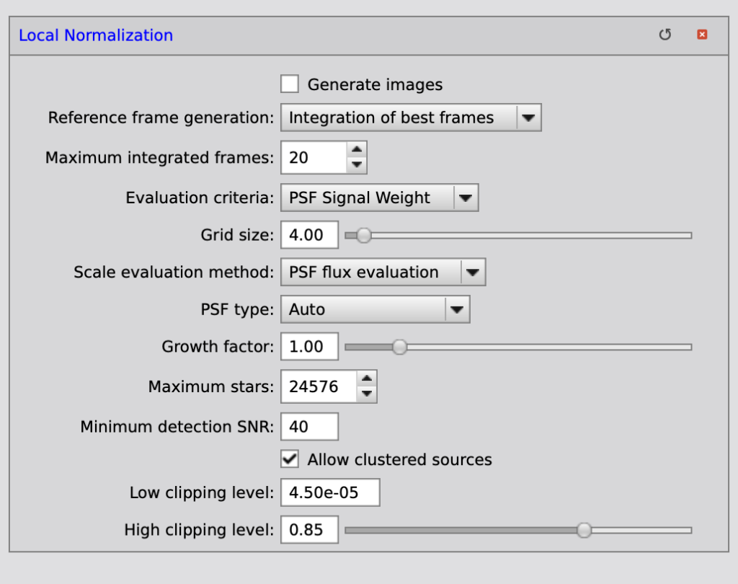The image size is (738, 584).
Task: Increase Maximum integrated frames with up arrow
Action: (x=356, y=150)
